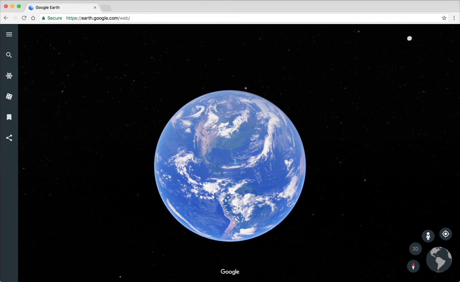
Task: Reset the compass to north
Action: click(413, 266)
